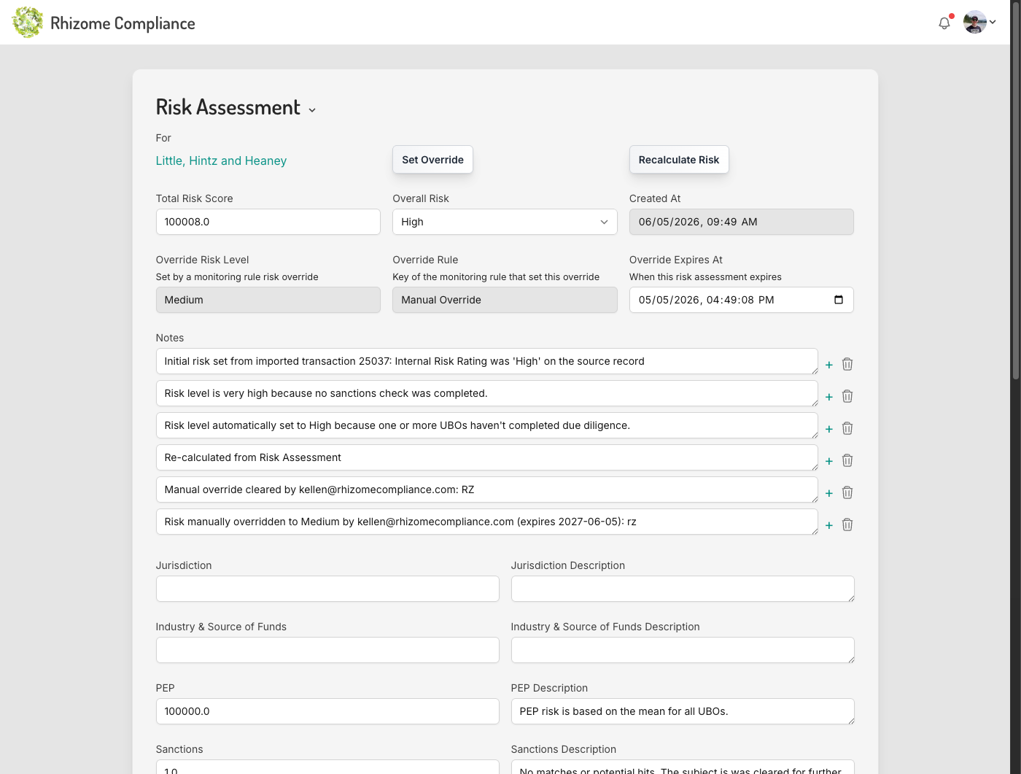Delete the 'UBOs haven't completed' note
Screen dimensions: 1021x774
click(847, 428)
